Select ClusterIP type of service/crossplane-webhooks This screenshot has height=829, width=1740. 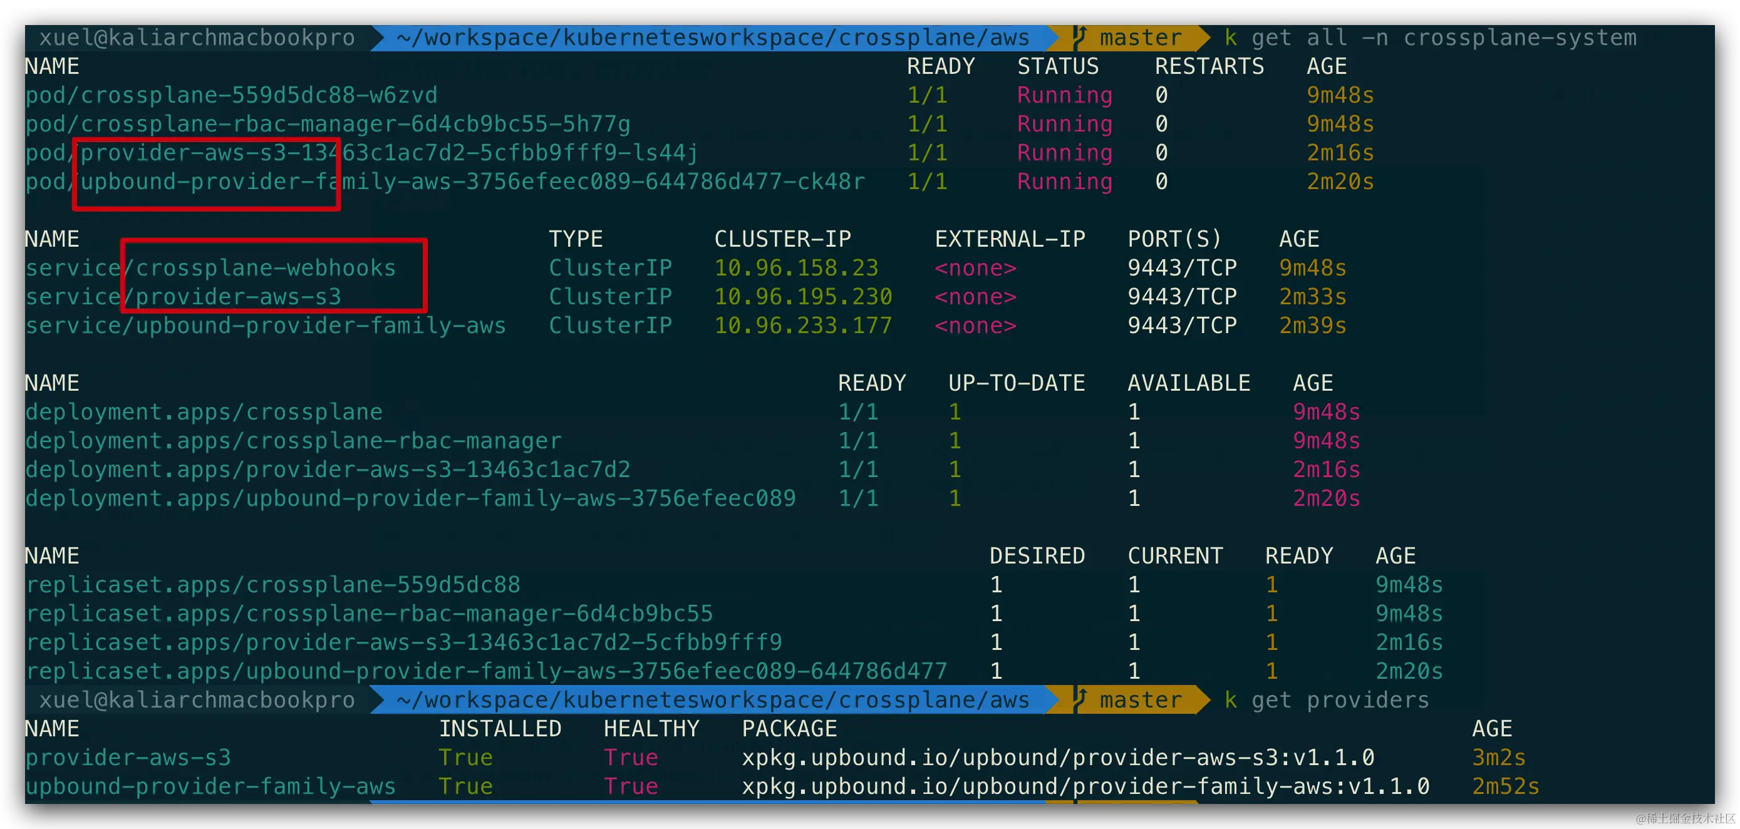[611, 268]
